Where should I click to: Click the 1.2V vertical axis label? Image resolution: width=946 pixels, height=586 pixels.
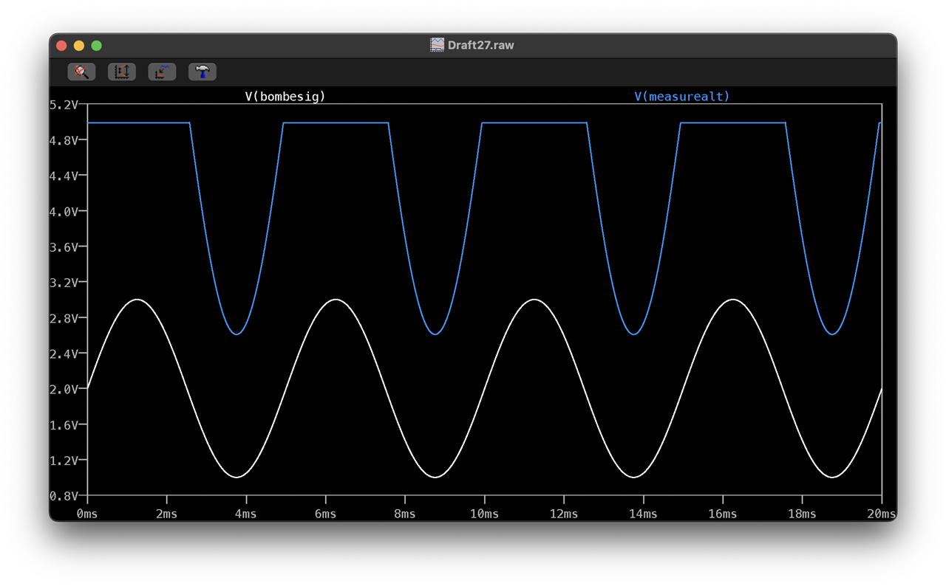click(64, 461)
